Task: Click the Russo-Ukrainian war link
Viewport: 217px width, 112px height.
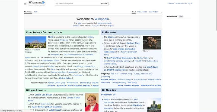Action: [x=143, y=74]
